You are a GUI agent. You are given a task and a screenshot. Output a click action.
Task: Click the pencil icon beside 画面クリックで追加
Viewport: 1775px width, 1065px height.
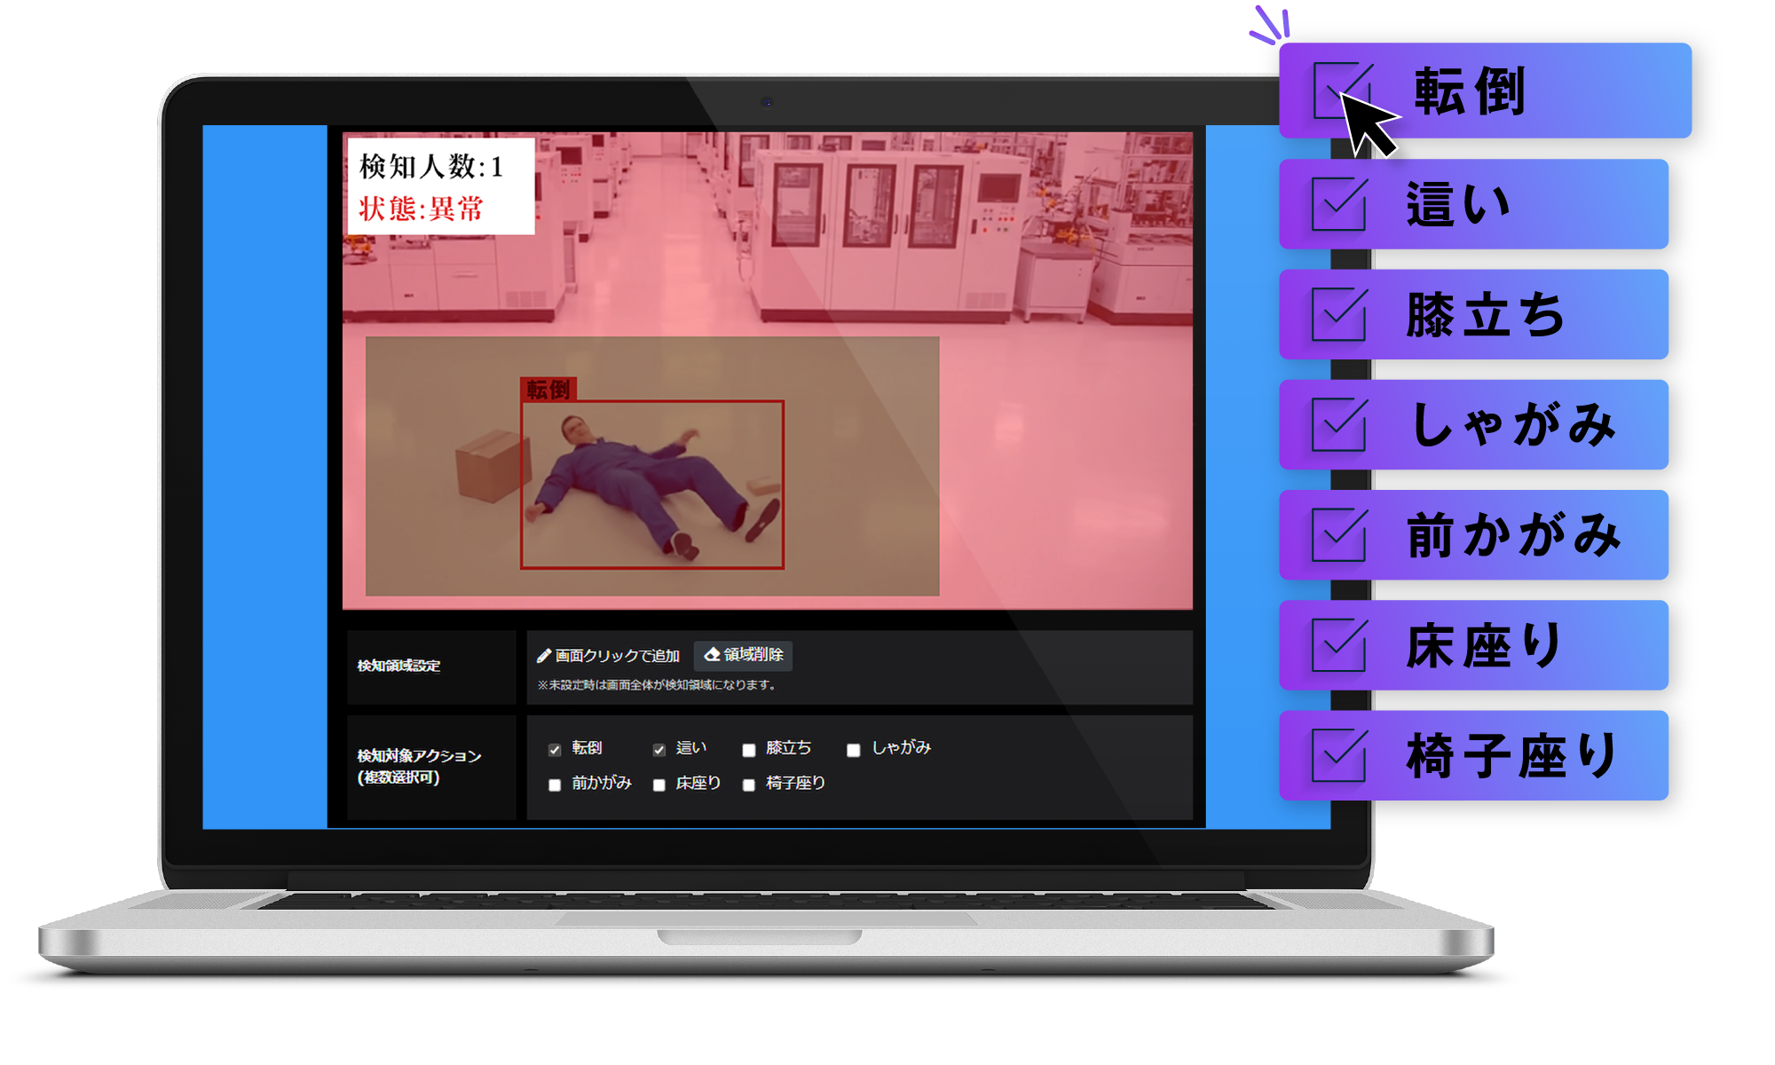tap(544, 656)
